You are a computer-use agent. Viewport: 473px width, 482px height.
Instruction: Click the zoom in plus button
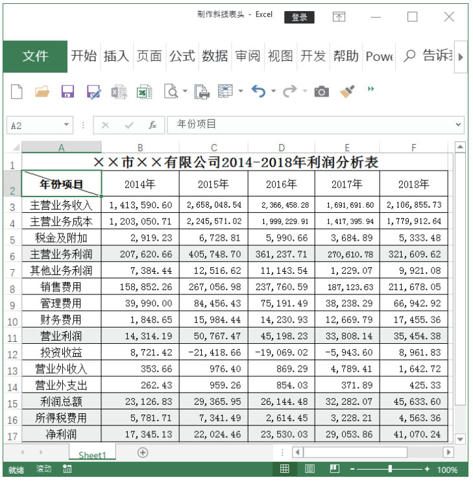(x=427, y=469)
